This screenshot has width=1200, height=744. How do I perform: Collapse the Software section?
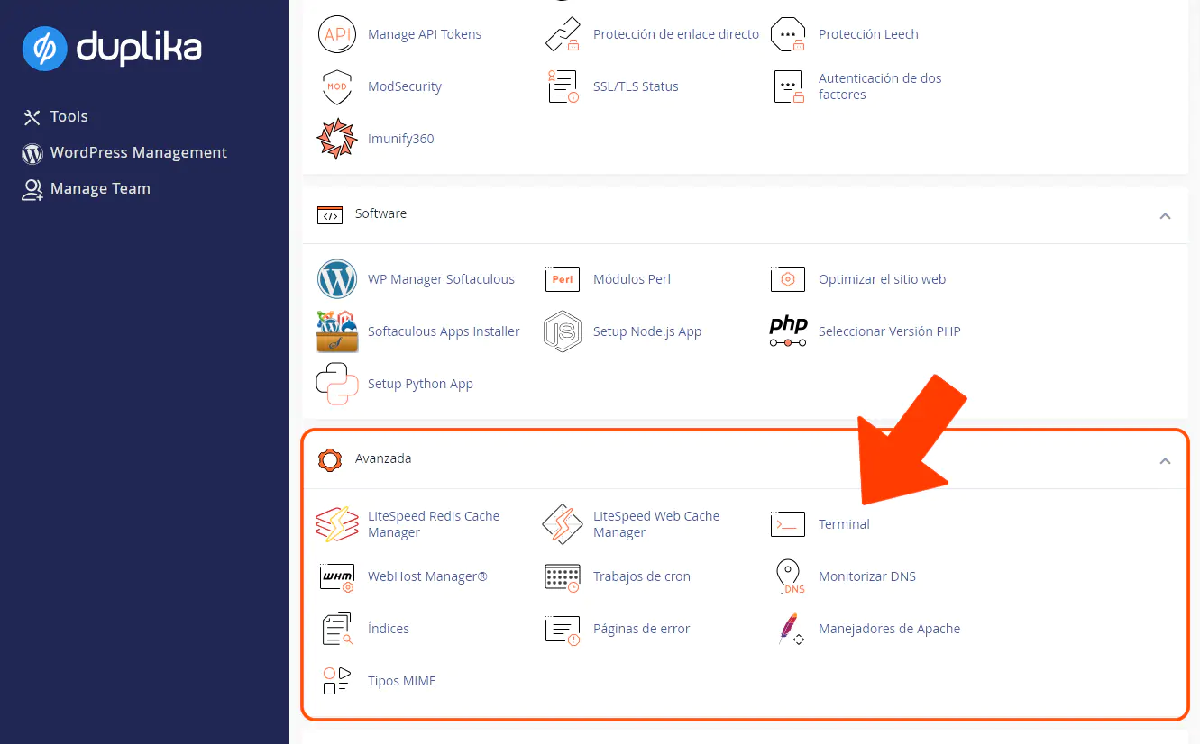pos(1165,216)
